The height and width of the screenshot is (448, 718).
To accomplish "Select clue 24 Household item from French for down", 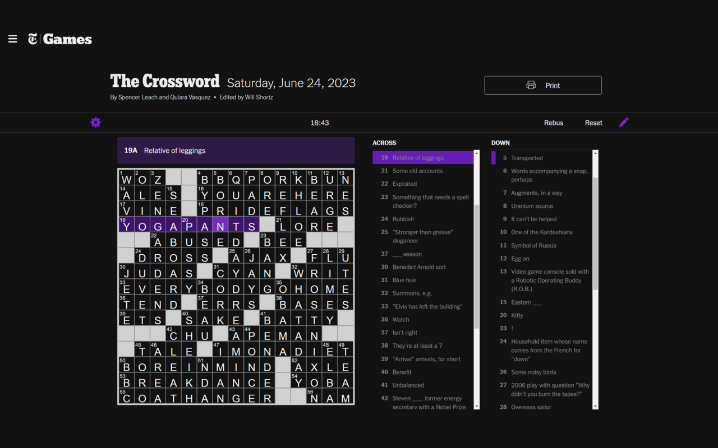I will tap(542, 350).
